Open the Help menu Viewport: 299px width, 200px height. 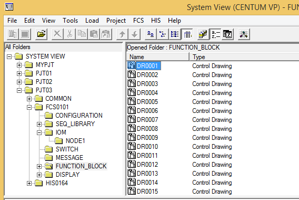pos(174,21)
